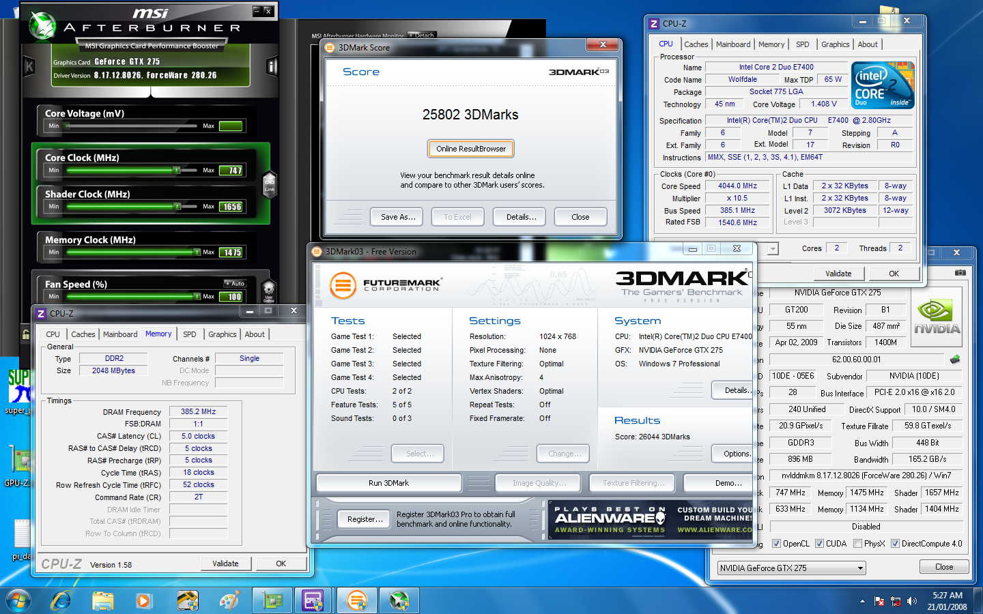
Task: Toggle the CUDA checkbox in GPU-Z
Action: (819, 544)
